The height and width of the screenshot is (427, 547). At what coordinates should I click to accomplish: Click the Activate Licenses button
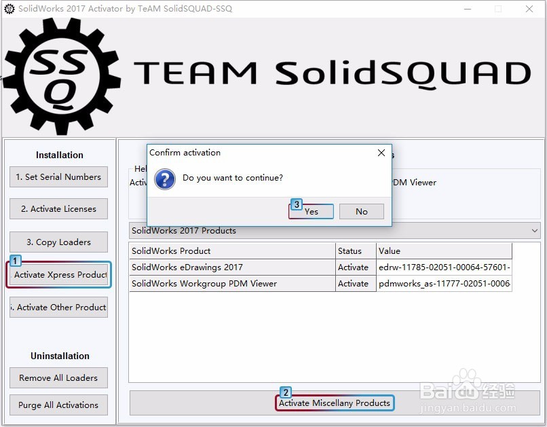coord(58,208)
